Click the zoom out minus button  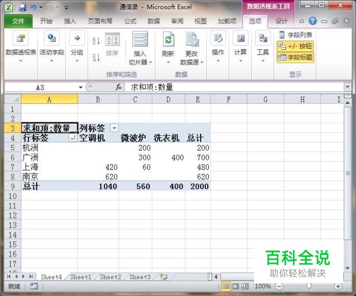coord(279,286)
